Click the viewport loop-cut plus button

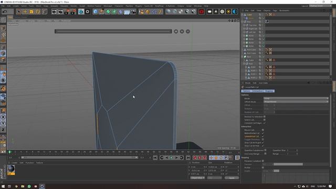point(182,31)
